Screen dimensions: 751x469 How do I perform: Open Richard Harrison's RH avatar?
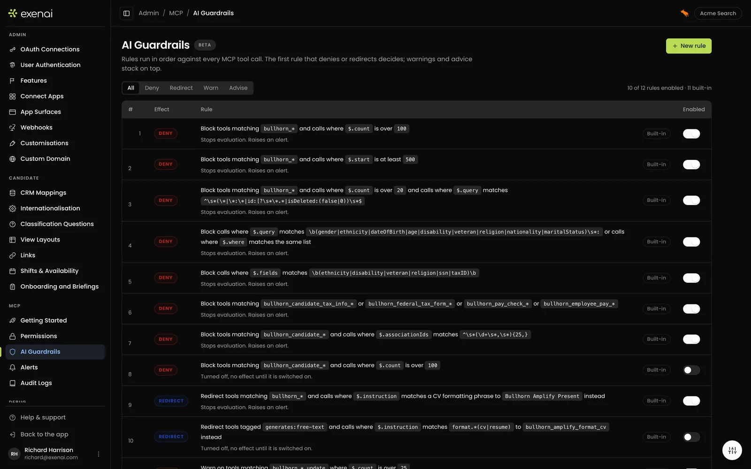click(x=14, y=454)
